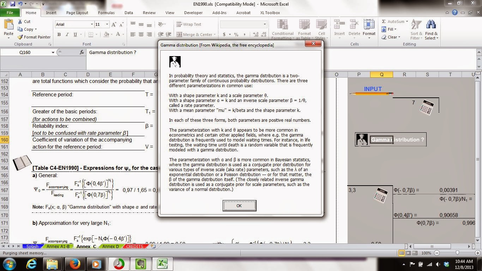Viewport: 482px width, 271px height.
Task: Open the Format cells dropdown
Action: 369,28
